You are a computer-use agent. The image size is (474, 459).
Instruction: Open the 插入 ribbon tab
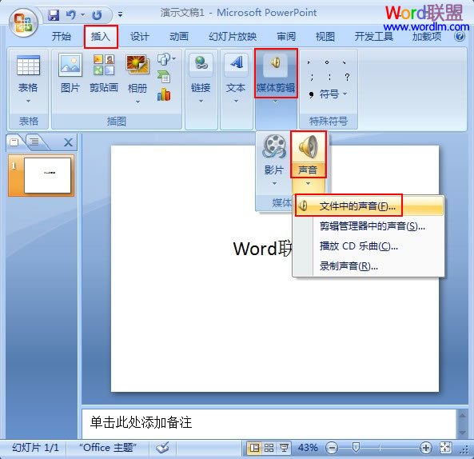tap(101, 37)
